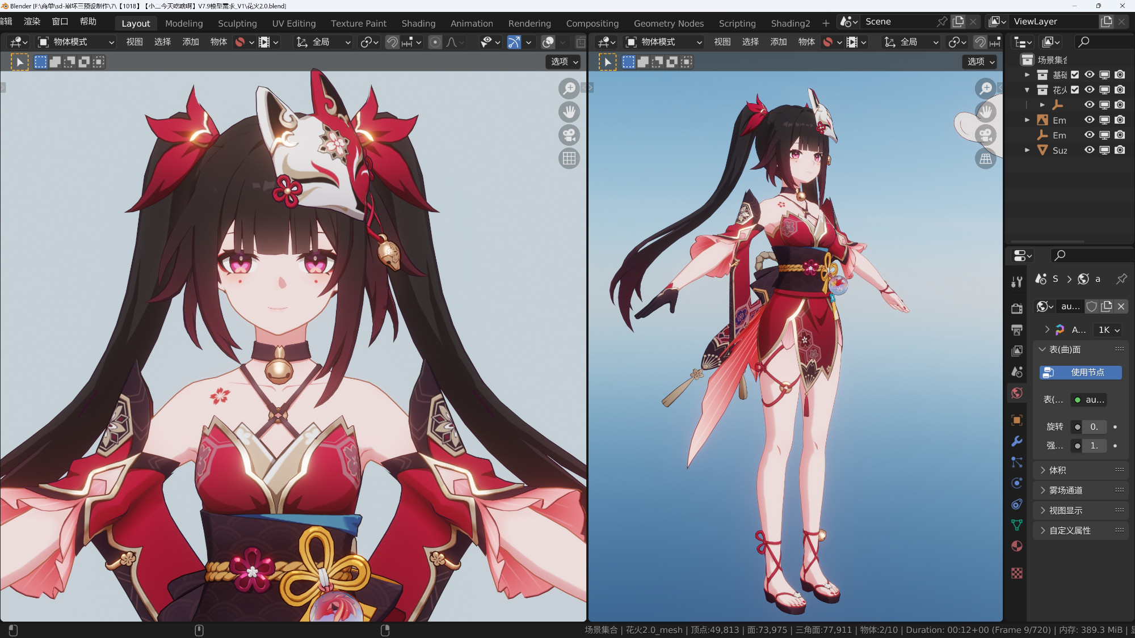Viewport: 1135px width, 638px height.
Task: Open the 添加 (Add) menu in right viewport
Action: pyautogui.click(x=778, y=42)
